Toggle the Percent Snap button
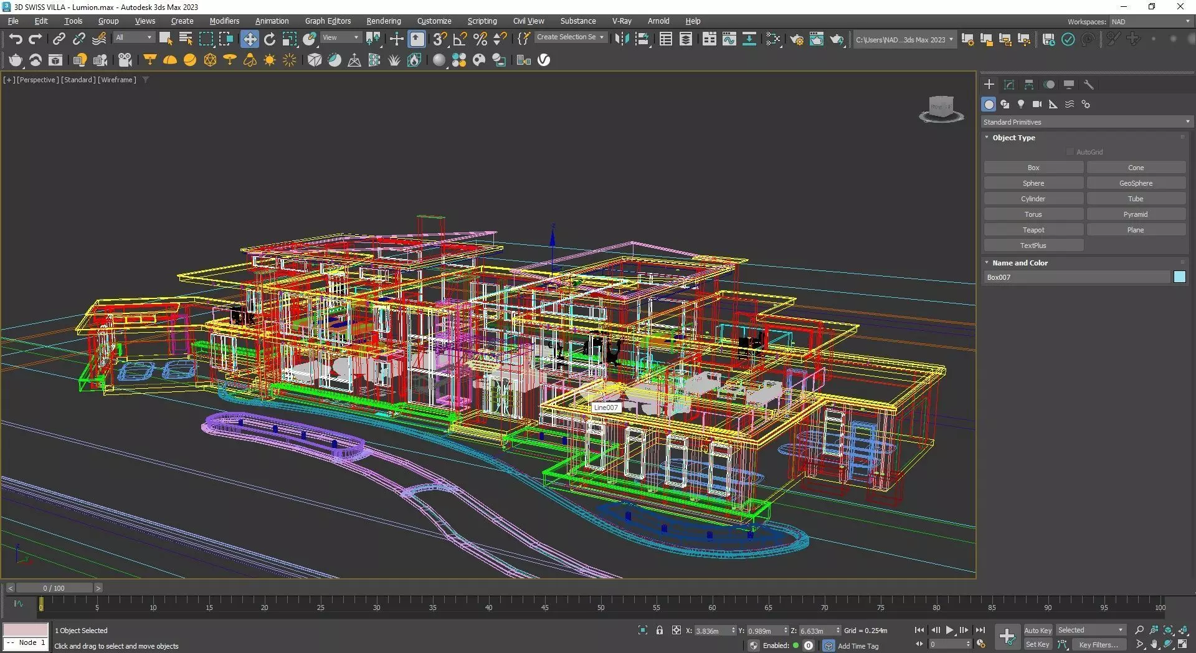The image size is (1196, 653). [480, 39]
